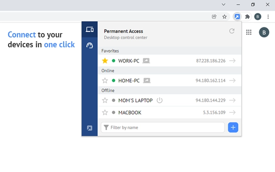275x172 pixels.
Task: Click the arrow beside MOM'S LAPTOP address
Action: click(232, 100)
